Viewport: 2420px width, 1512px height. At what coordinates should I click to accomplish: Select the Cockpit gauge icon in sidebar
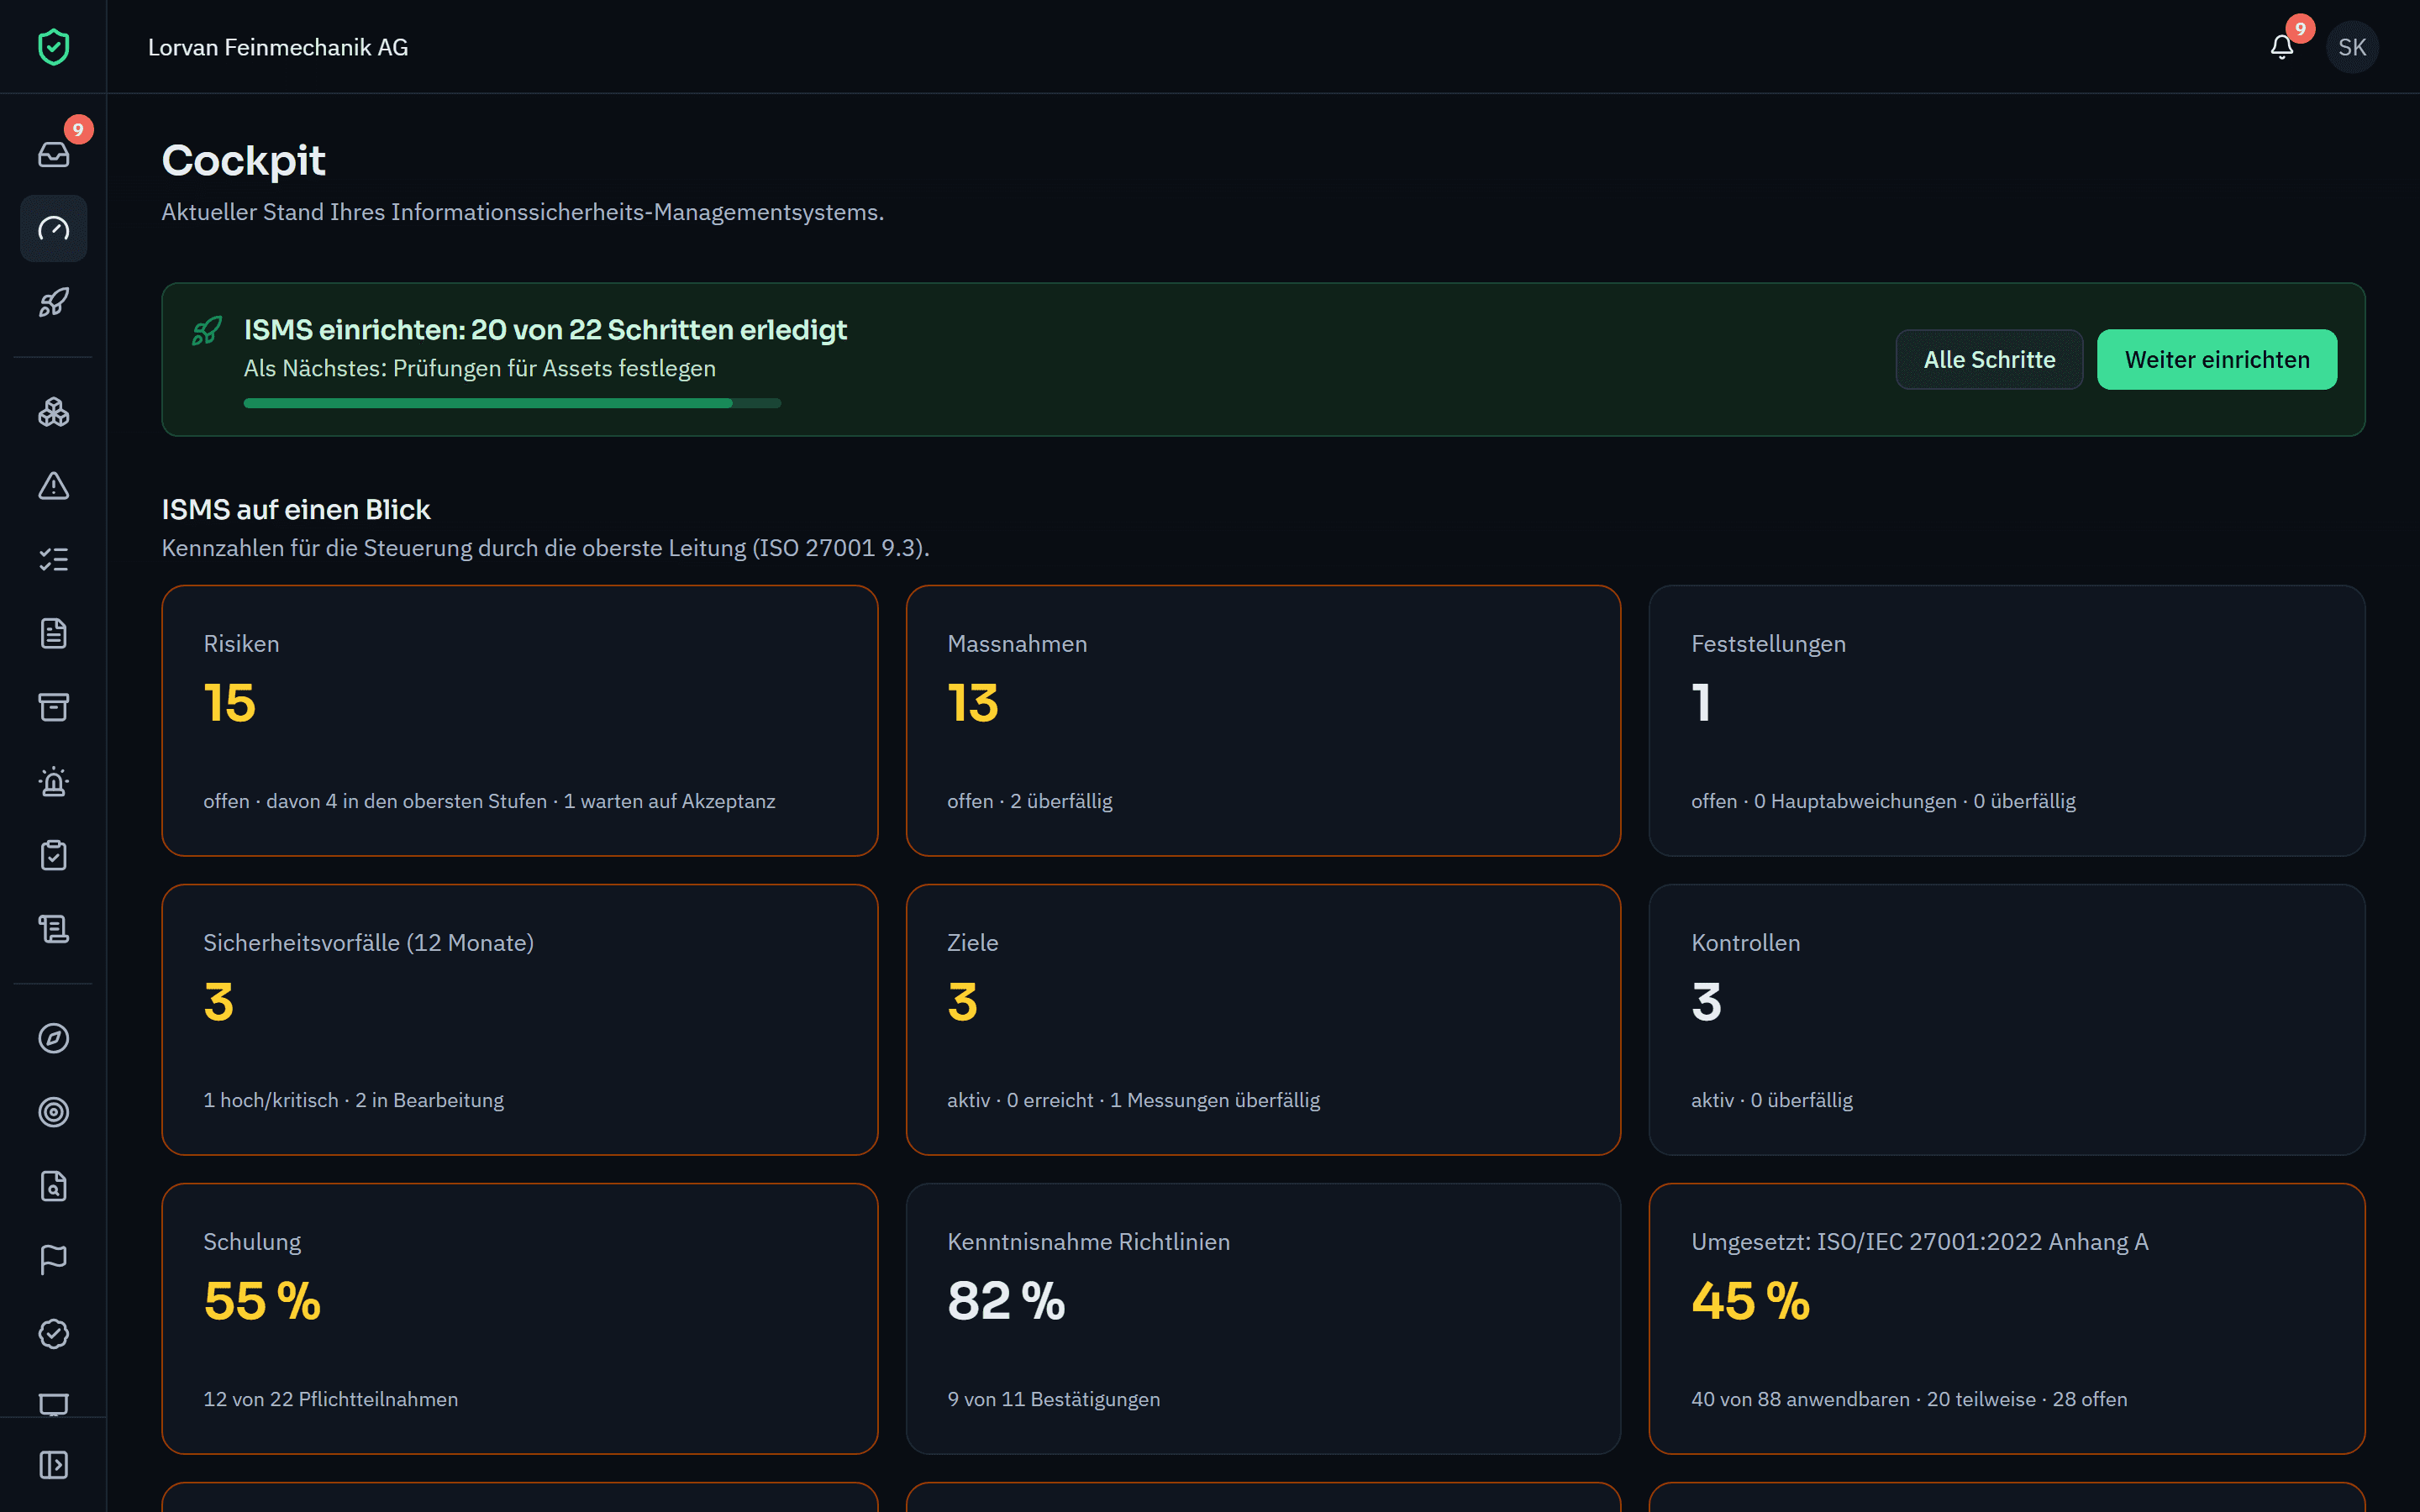(53, 228)
